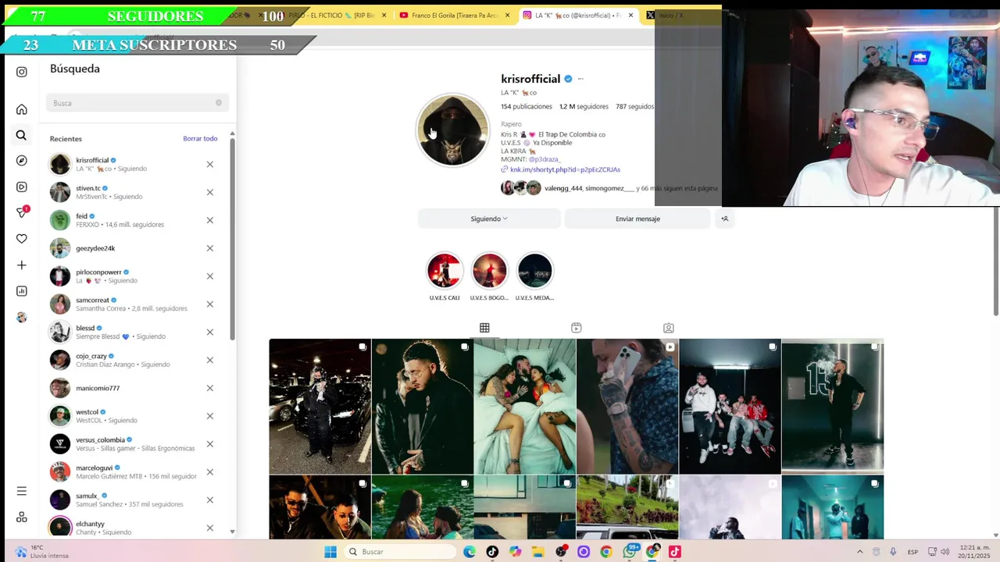Viewport: 1000px width, 562px height.
Task: Close the Franco El Gorila browser tab
Action: point(507,16)
